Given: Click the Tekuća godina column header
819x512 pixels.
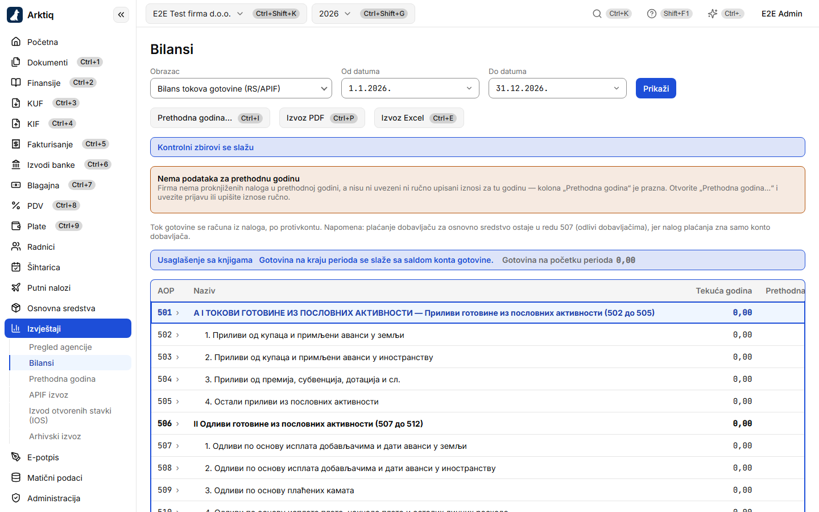Looking at the screenshot, I should pos(723,291).
